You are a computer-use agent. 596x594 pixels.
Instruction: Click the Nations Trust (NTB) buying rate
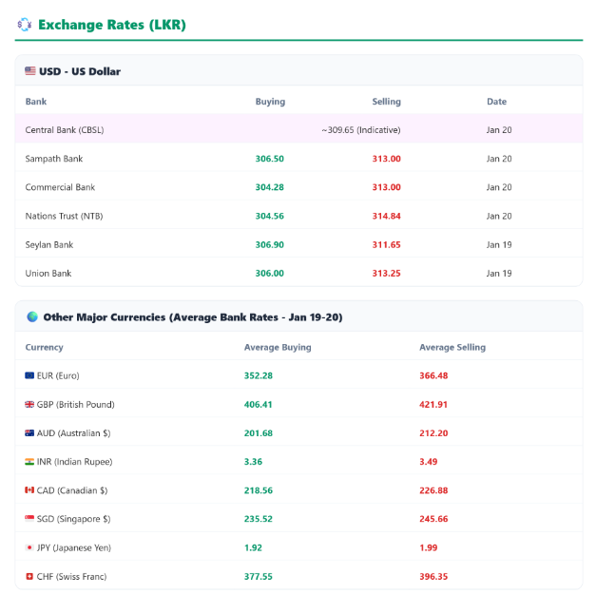tap(270, 216)
